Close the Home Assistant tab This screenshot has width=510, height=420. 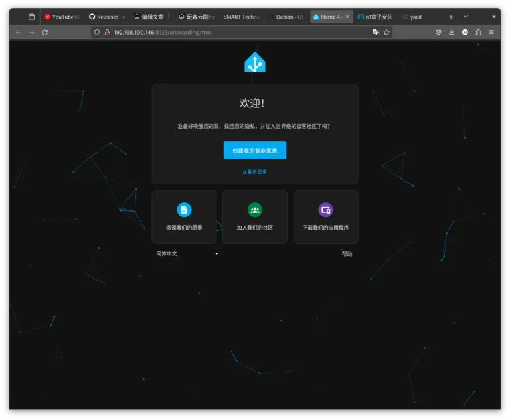pyautogui.click(x=347, y=17)
